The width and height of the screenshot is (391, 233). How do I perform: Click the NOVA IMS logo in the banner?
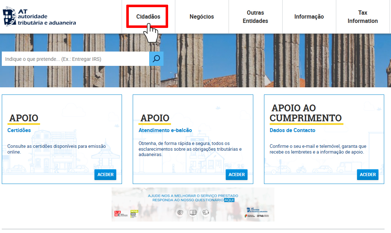(134, 214)
